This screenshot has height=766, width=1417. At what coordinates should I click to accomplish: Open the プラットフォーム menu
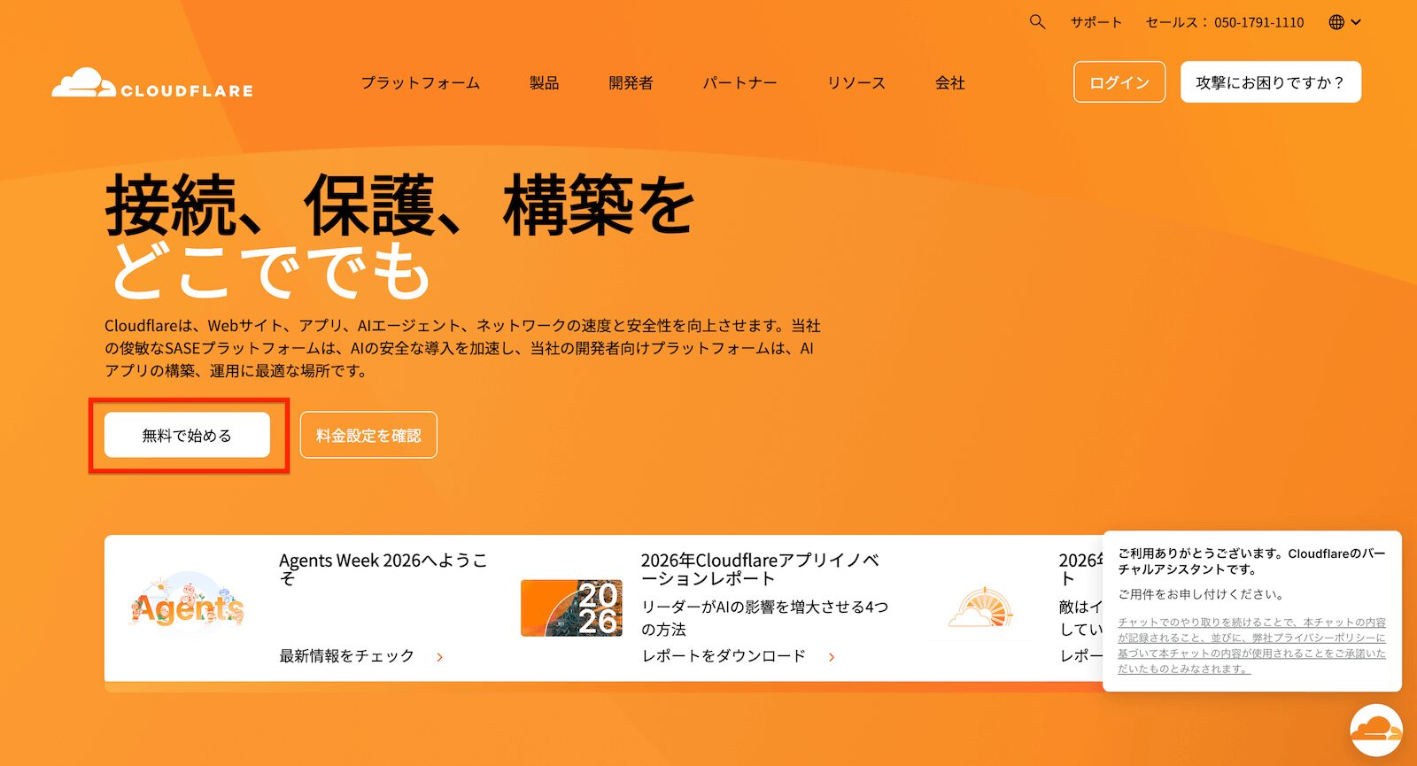pos(420,82)
